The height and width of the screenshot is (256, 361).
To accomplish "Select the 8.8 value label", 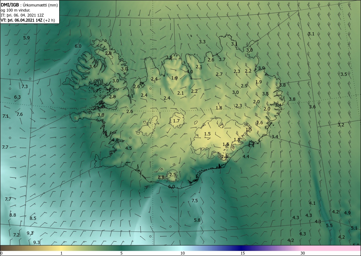I will click(x=13, y=215).
